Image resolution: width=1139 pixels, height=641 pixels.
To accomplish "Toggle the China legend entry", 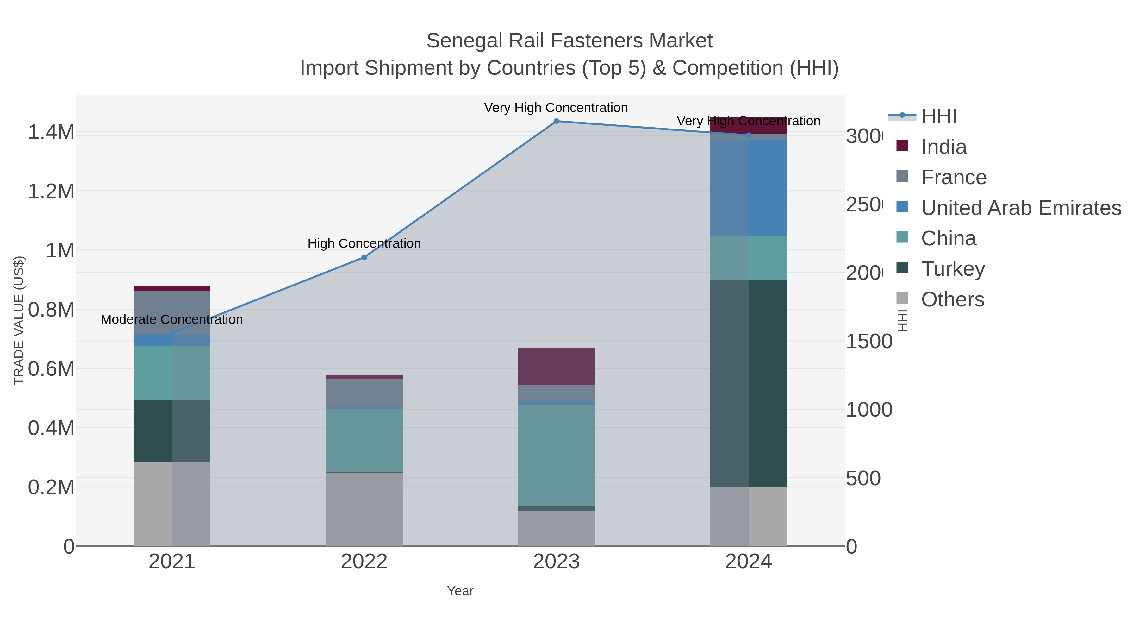I will pos(936,238).
